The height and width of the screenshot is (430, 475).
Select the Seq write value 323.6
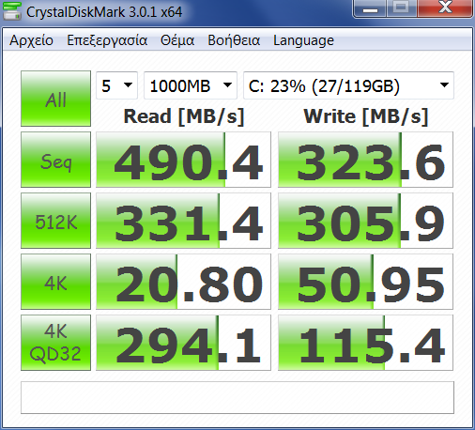tap(365, 160)
